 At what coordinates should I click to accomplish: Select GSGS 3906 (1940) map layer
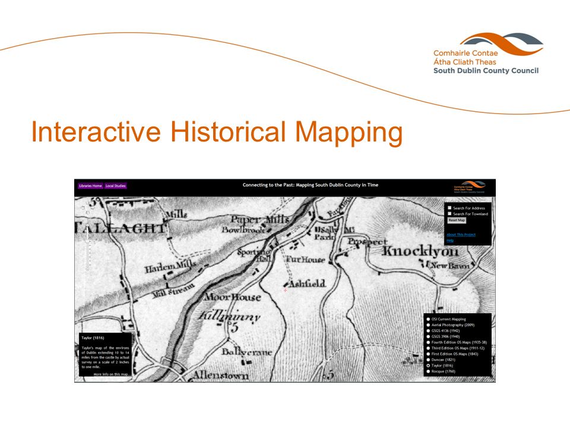(428, 336)
